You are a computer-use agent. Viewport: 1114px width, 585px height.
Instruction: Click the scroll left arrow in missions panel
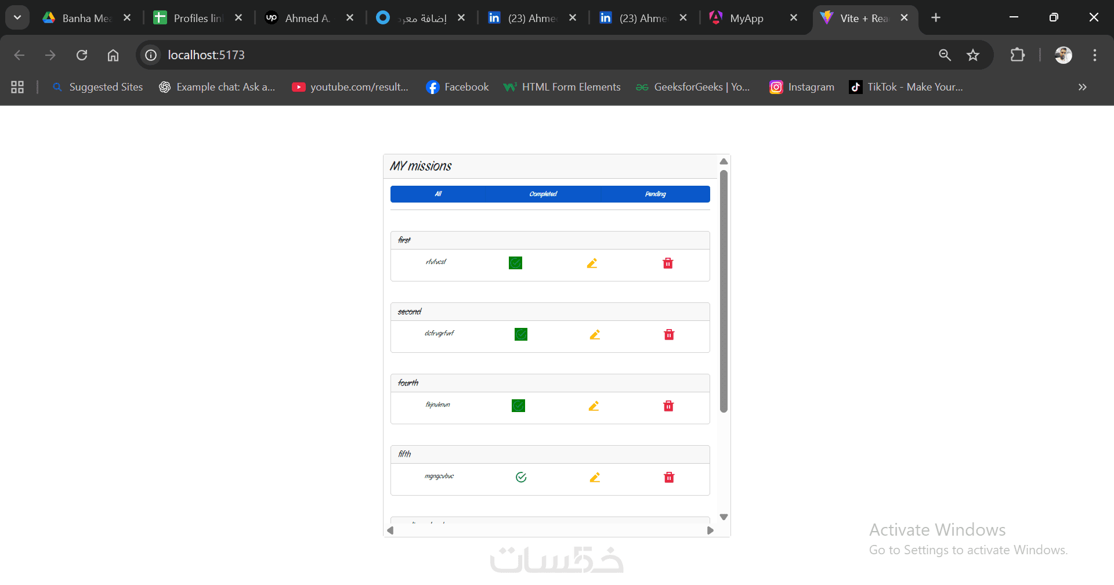(390, 530)
